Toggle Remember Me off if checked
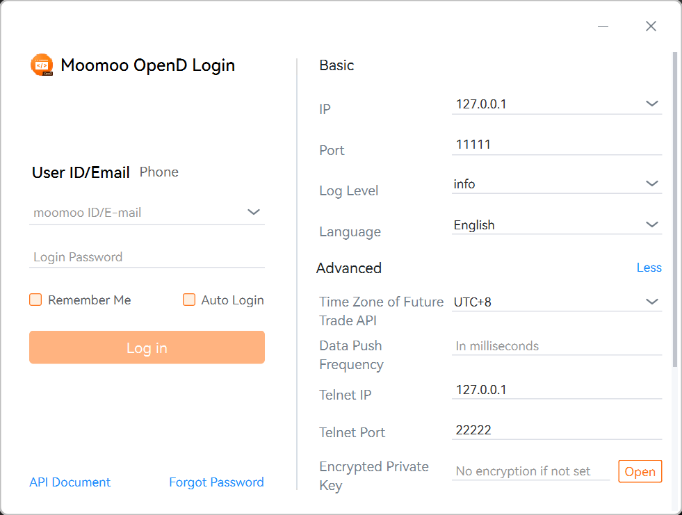The height and width of the screenshot is (515, 682). (35, 300)
